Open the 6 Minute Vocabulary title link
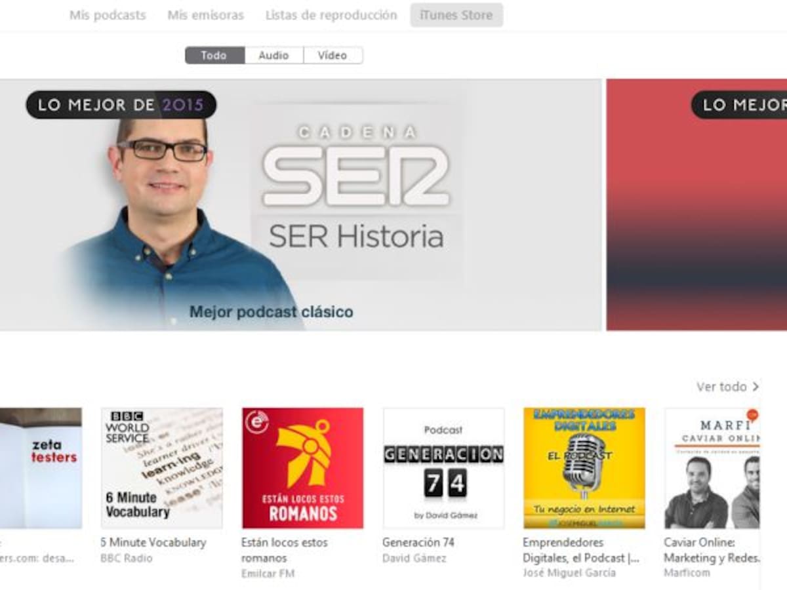Screen dimensions: 787x590 click(153, 543)
